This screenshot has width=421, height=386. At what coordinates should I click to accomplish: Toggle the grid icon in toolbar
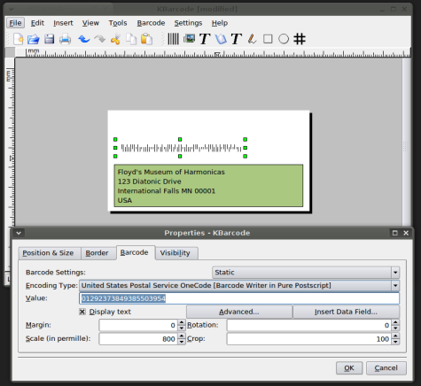[300, 39]
